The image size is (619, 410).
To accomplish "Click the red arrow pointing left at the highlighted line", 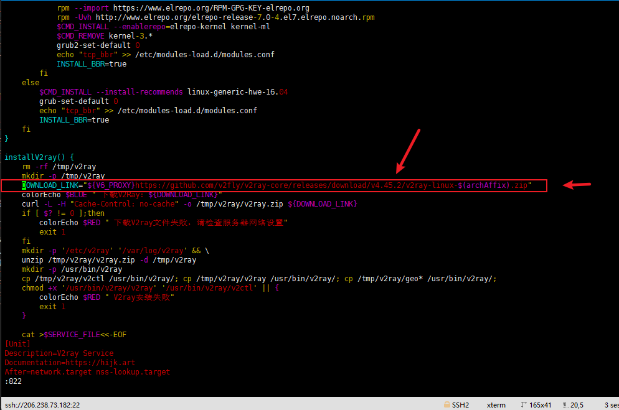I will click(x=577, y=185).
